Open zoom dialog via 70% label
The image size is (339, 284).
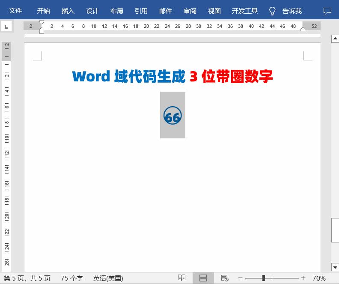[319, 278]
